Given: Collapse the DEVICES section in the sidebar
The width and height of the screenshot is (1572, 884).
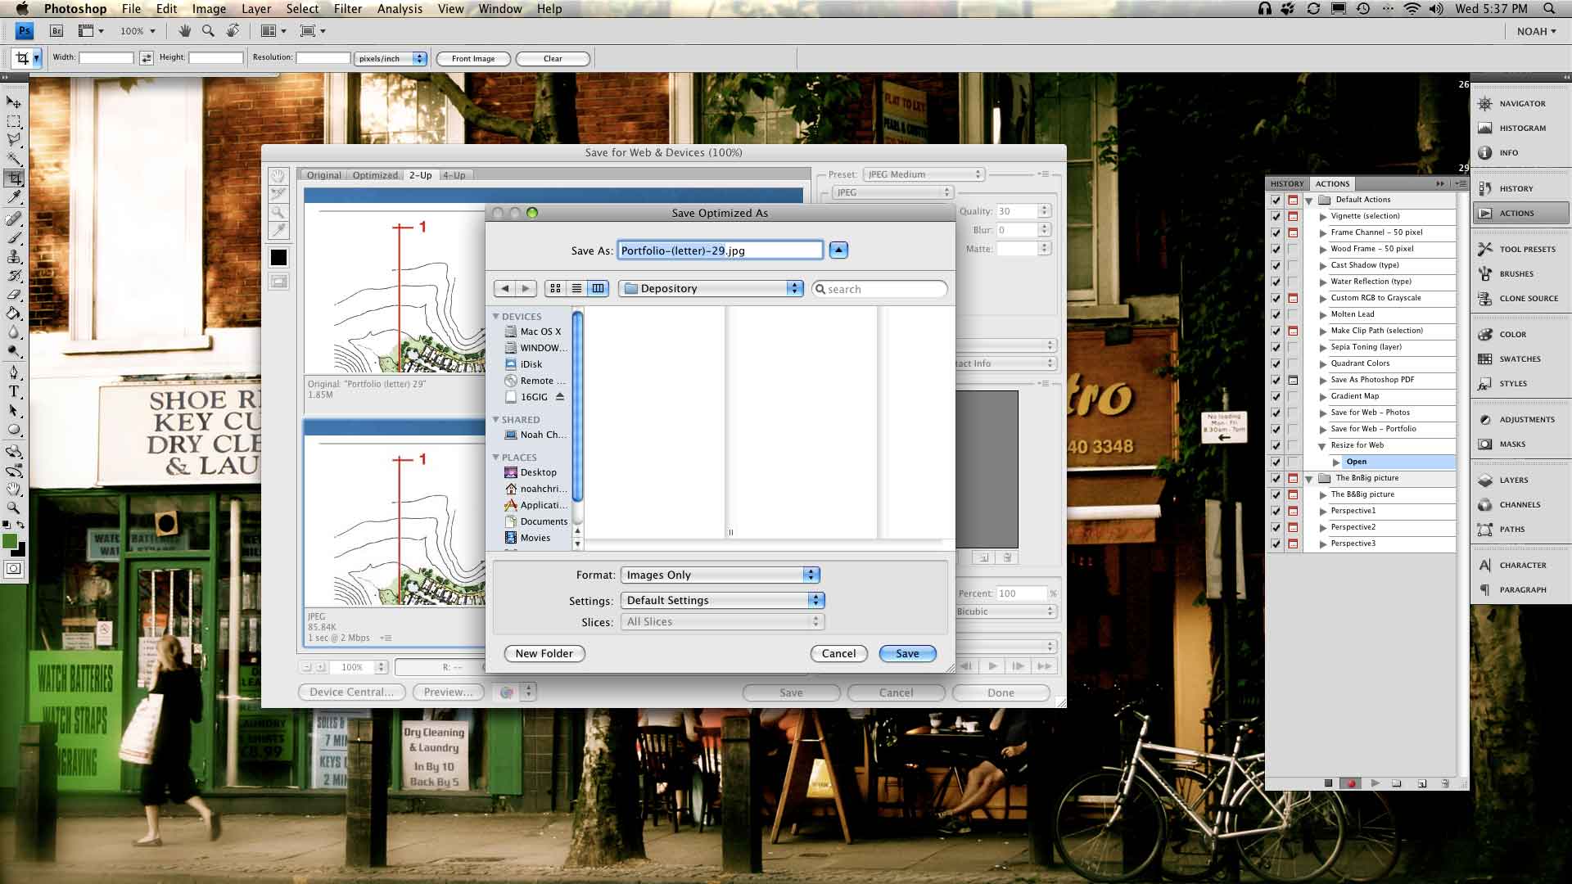Looking at the screenshot, I should coord(495,316).
